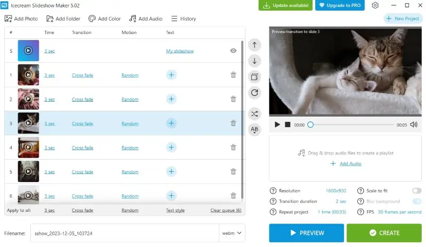Delete slide 3 with trash icon
Screen dimensions: 426x247
[x=233, y=123]
